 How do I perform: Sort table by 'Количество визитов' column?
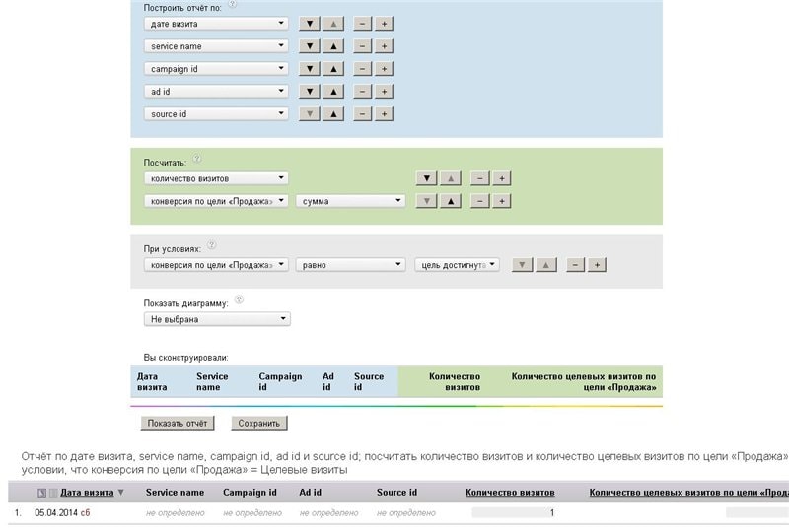(x=510, y=493)
